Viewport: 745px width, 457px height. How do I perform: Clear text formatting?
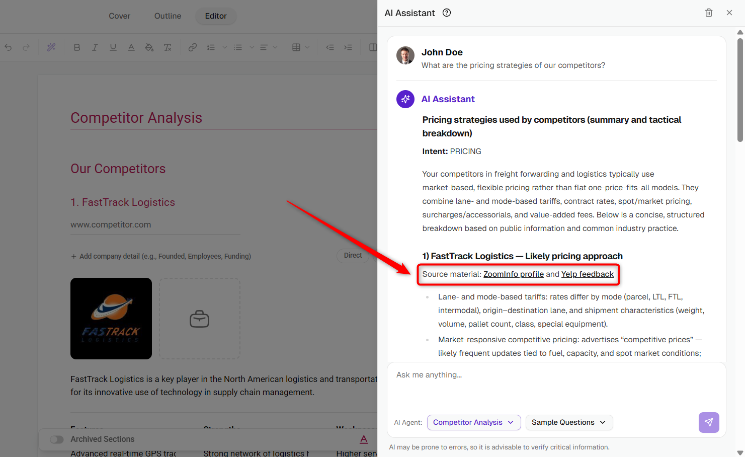168,47
